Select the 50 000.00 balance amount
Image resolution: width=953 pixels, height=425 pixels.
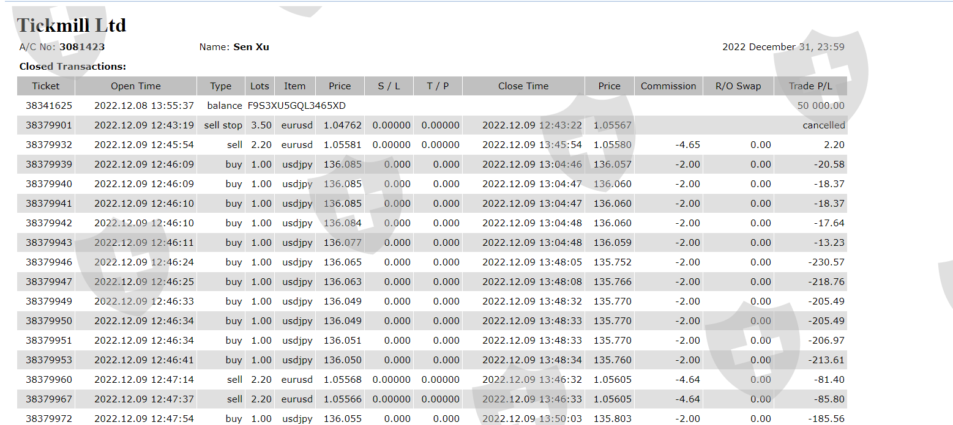(820, 106)
